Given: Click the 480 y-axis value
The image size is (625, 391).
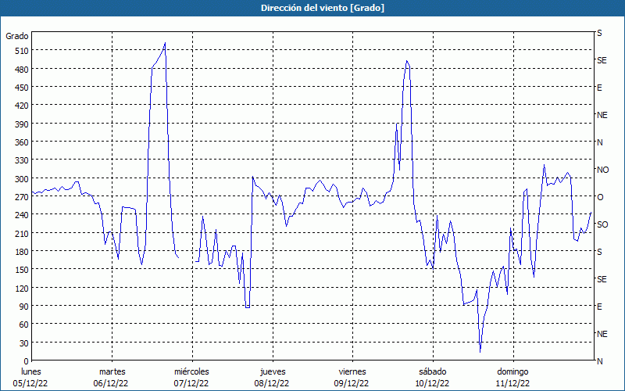Looking at the screenshot, I should click(x=22, y=70).
